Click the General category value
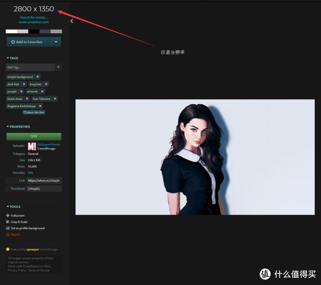The image size is (321, 285). 33,154
